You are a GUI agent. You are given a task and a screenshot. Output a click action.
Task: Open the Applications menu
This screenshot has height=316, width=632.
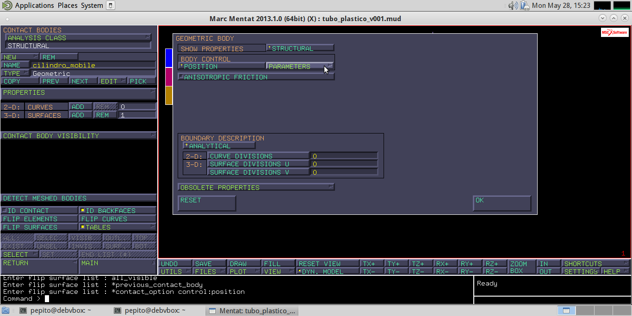tap(34, 6)
